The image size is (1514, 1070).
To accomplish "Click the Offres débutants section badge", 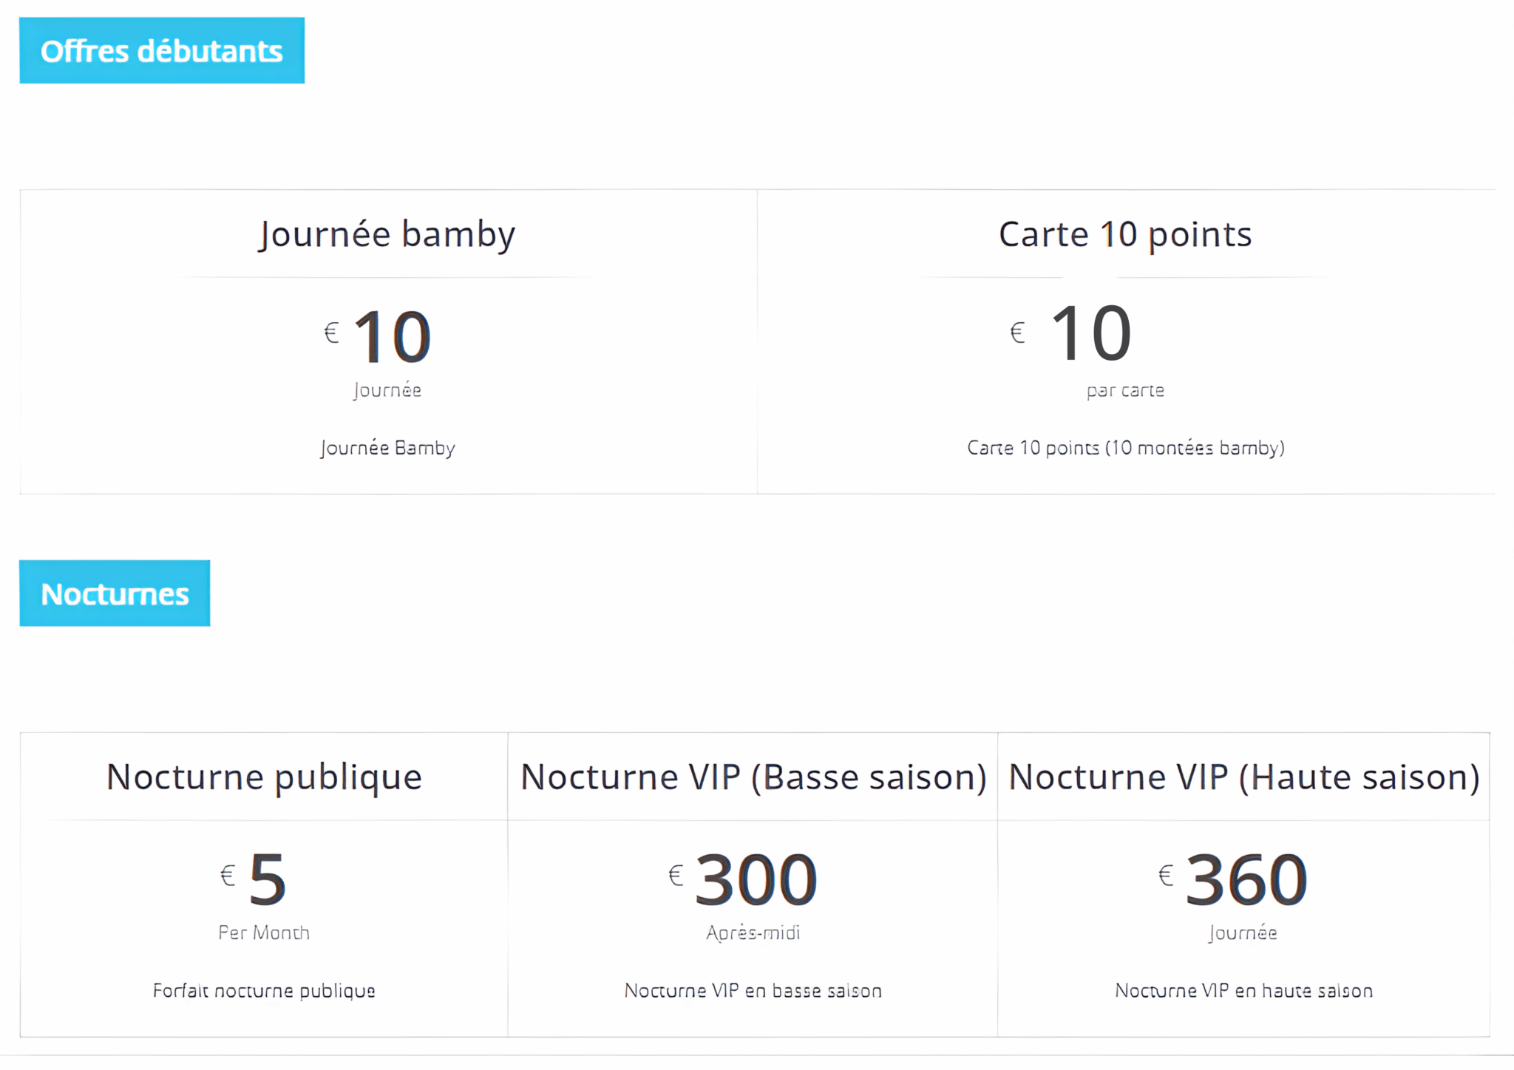I will click(161, 51).
